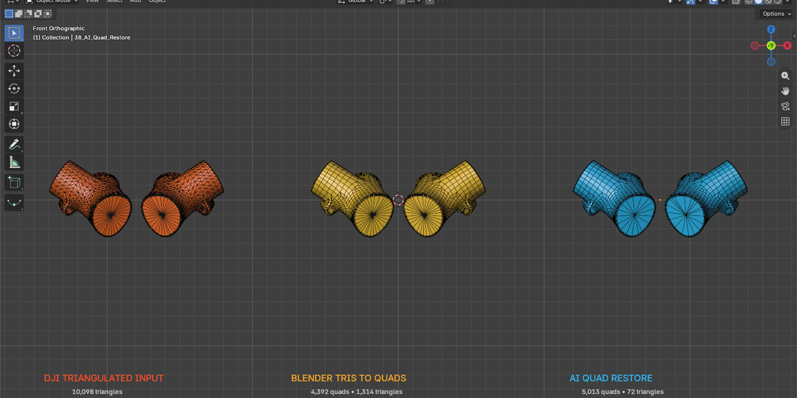This screenshot has width=797, height=398.
Task: Snap view to negative Z axis dot
Action: point(771,62)
